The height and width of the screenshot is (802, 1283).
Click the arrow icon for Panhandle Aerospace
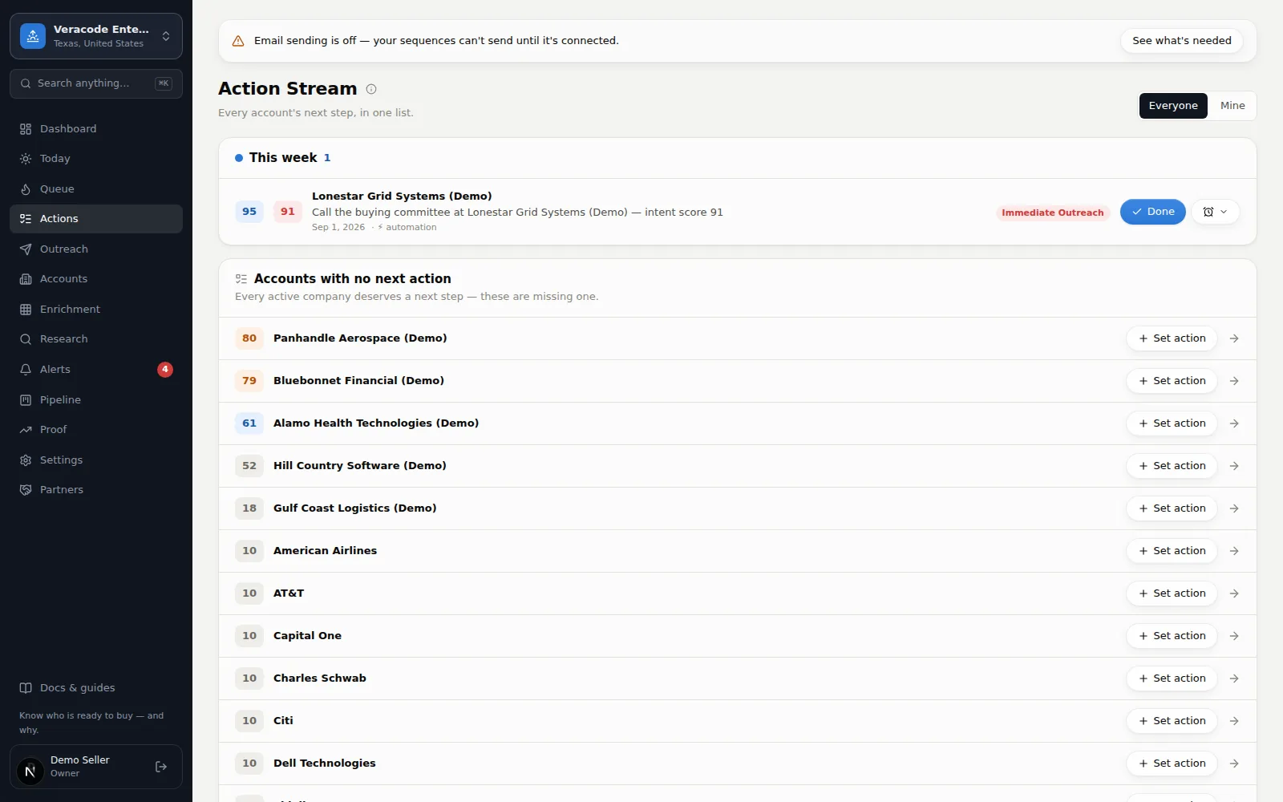1234,338
